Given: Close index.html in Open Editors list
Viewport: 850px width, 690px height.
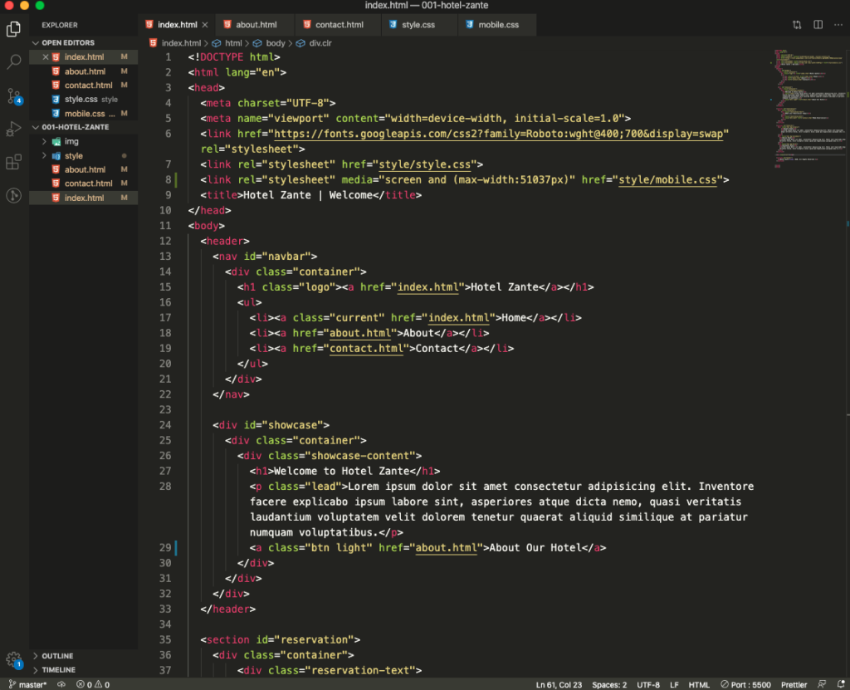Looking at the screenshot, I should (x=46, y=57).
